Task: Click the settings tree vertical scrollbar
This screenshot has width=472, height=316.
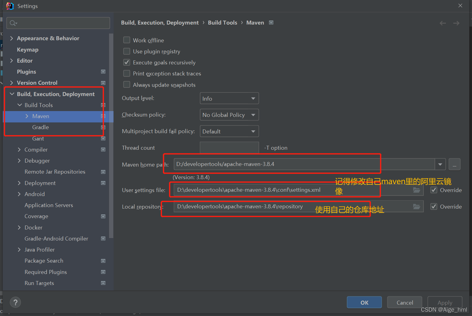Action: pos(111,135)
